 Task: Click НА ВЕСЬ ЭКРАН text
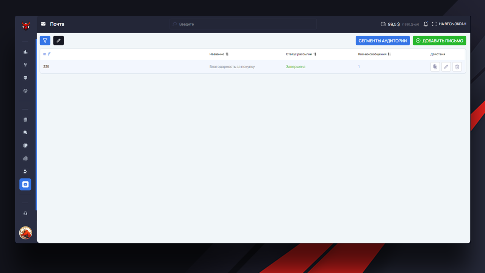[x=452, y=24]
